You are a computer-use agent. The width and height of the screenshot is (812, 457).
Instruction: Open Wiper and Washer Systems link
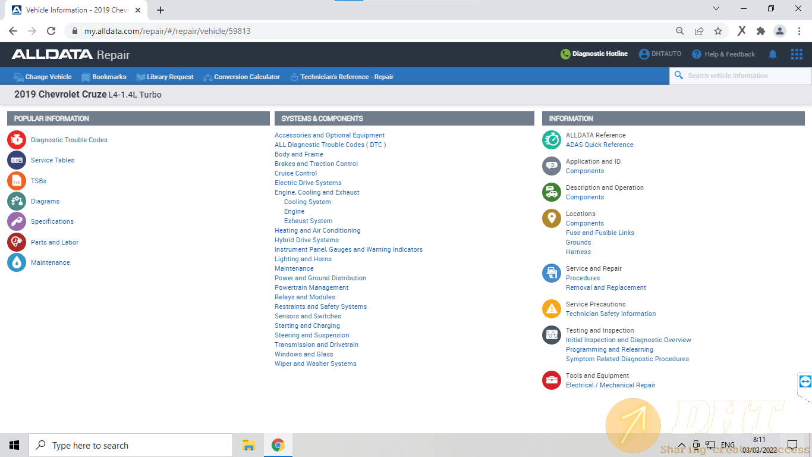pyautogui.click(x=316, y=364)
